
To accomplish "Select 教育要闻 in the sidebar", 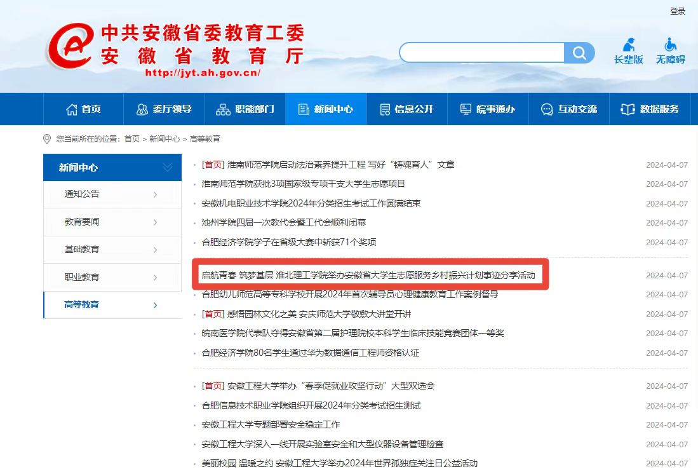I will 82,222.
